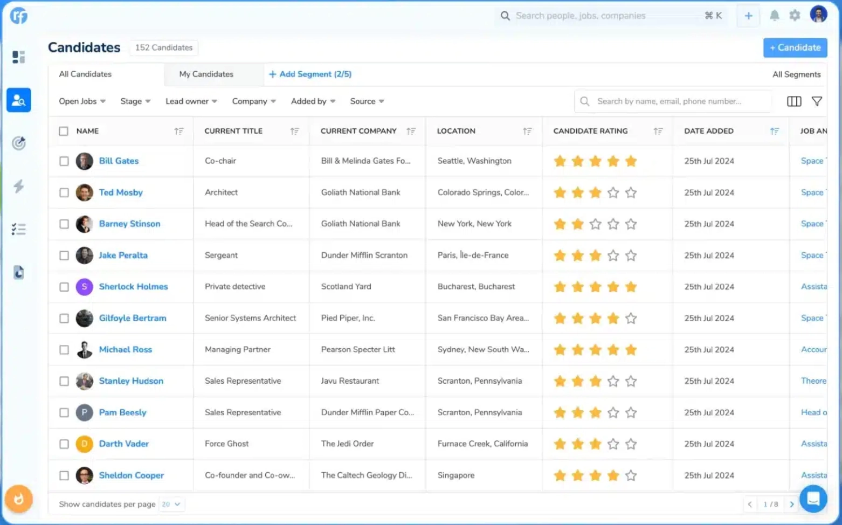Image resolution: width=842 pixels, height=525 pixels.
Task: Click the plus quick-add button in the top bar
Action: point(748,16)
